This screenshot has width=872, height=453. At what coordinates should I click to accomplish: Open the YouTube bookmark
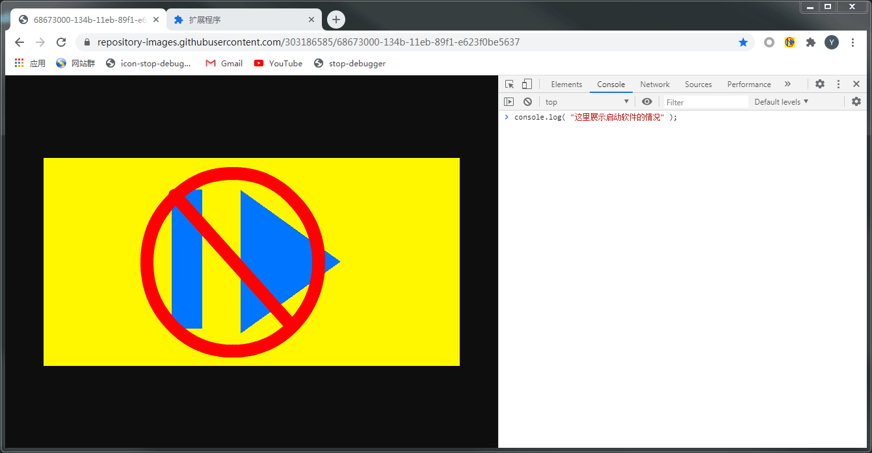click(278, 63)
